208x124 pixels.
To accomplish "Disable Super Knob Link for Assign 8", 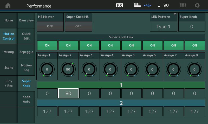I will [x=194, y=45].
